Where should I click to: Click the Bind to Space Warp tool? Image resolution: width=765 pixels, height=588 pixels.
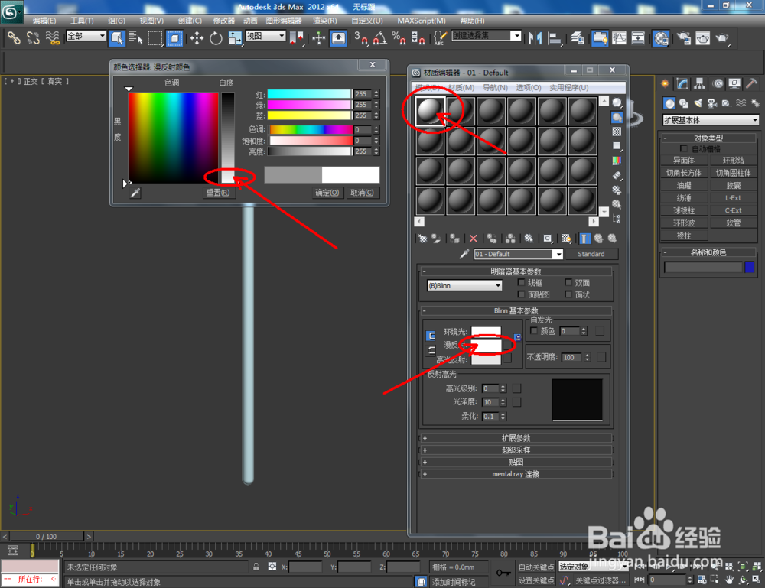click(52, 38)
